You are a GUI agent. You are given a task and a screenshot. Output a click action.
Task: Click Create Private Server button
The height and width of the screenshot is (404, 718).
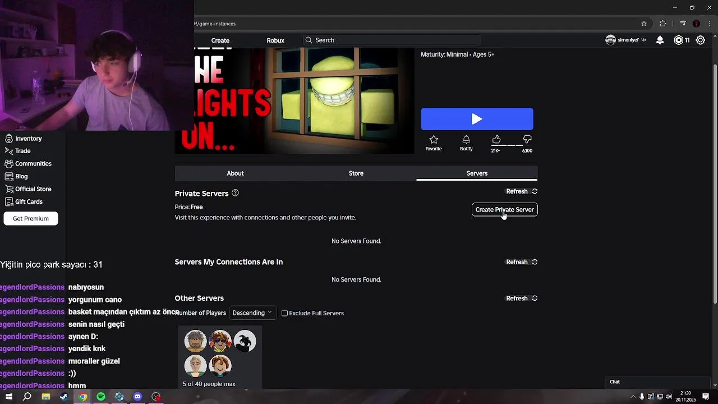tap(505, 210)
